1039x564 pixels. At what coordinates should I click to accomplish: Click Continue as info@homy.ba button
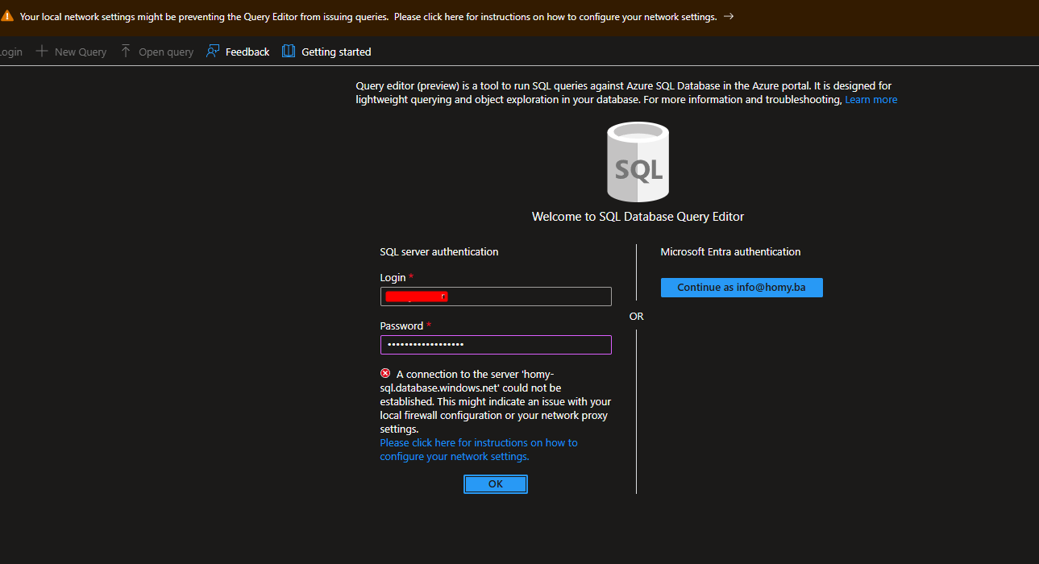pyautogui.click(x=742, y=288)
